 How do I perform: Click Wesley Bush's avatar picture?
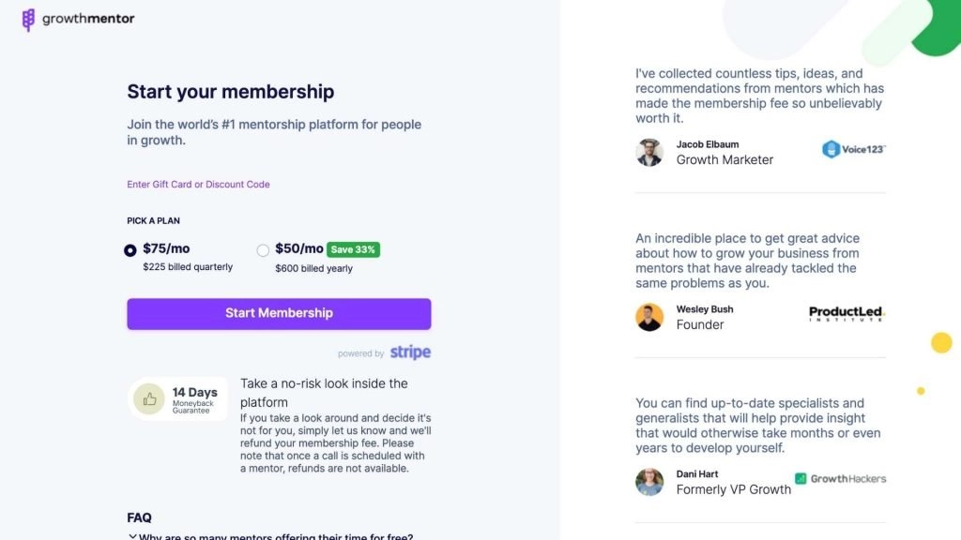click(x=649, y=317)
